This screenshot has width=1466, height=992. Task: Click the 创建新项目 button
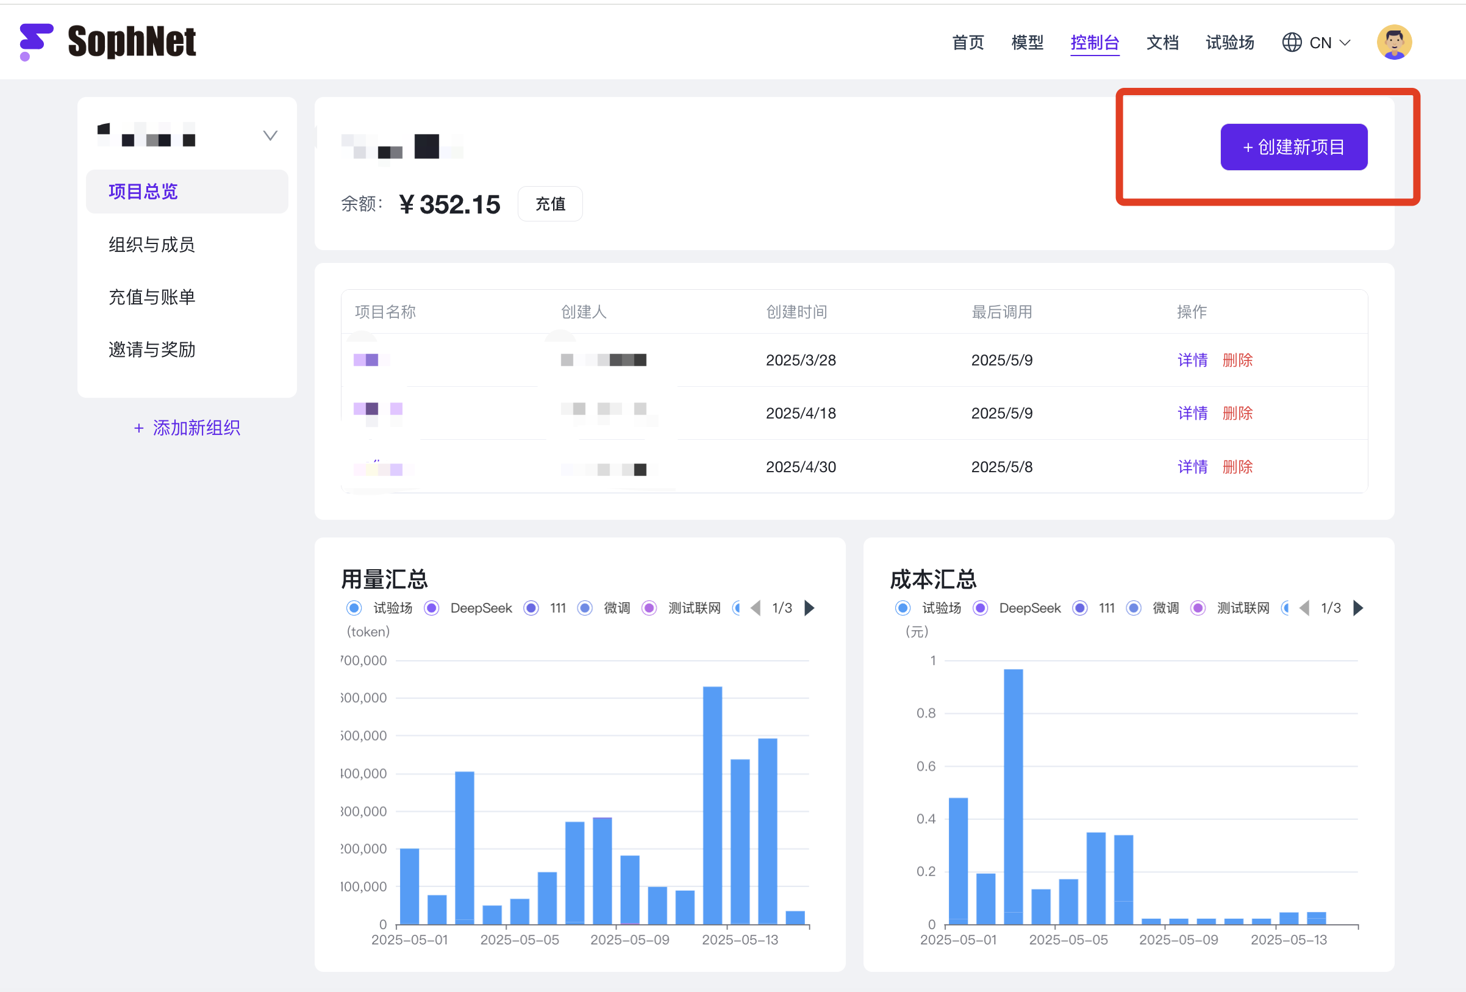coord(1293,147)
